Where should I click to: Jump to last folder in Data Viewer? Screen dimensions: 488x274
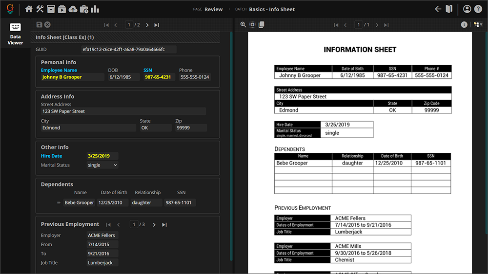pos(157,25)
